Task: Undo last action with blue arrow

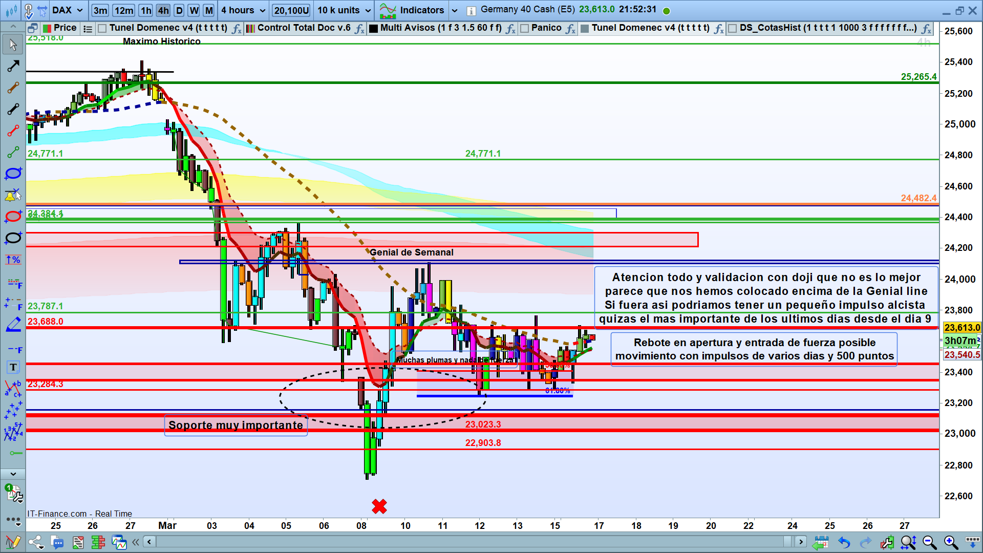Action: point(844,542)
